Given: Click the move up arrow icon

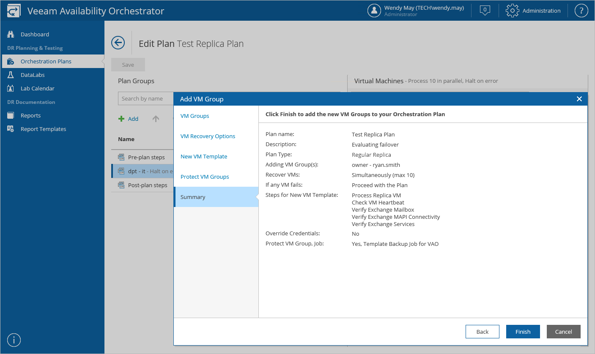Looking at the screenshot, I should (156, 119).
